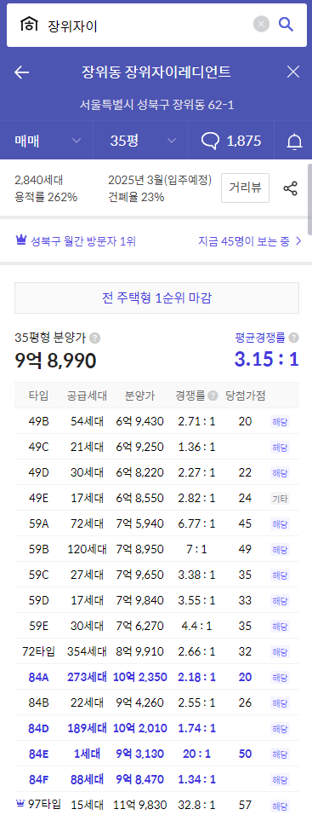Click the 해당 tag in 49B row

point(280,421)
